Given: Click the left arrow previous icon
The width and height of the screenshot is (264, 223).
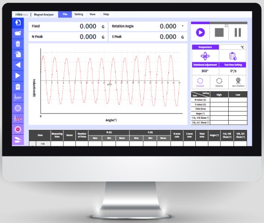Looking at the screenshot, I should tap(18, 65).
